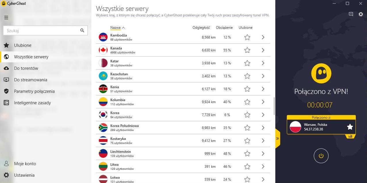Click the CyberGhost ghost logo
This screenshot has height=183, width=367.
point(321,73)
